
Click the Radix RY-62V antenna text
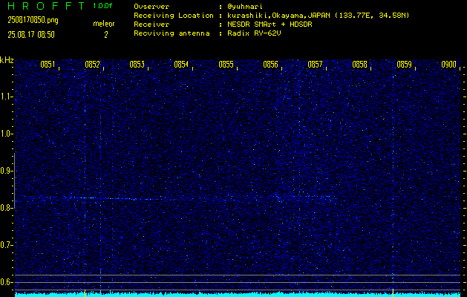[x=254, y=33]
